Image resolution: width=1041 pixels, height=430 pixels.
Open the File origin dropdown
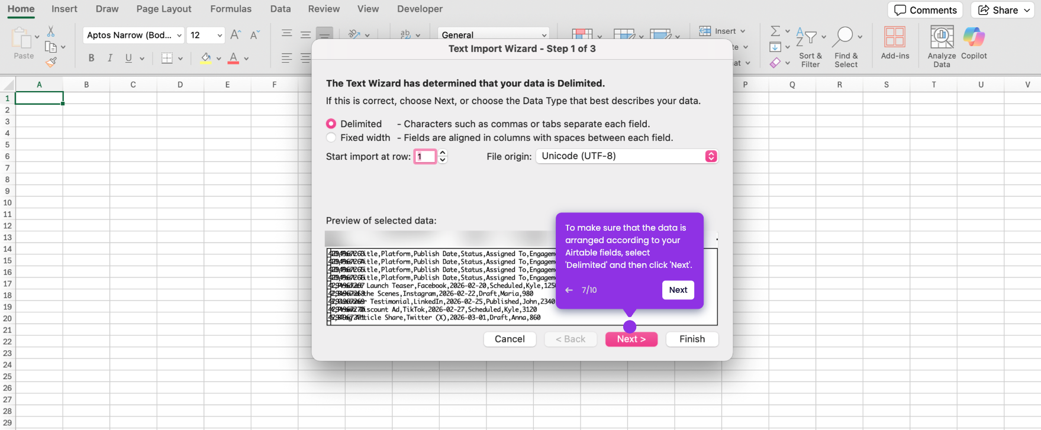pos(627,156)
